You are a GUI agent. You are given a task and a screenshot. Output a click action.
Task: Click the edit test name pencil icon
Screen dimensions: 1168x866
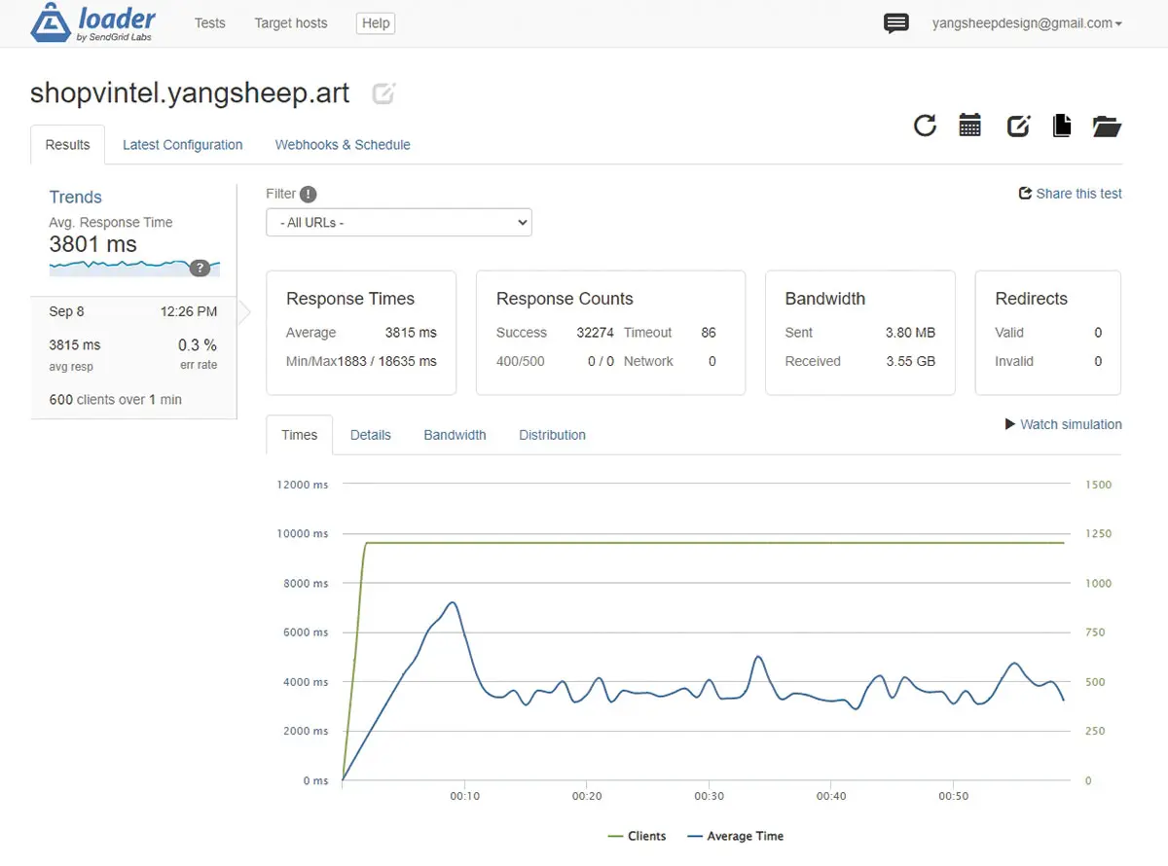click(x=384, y=93)
